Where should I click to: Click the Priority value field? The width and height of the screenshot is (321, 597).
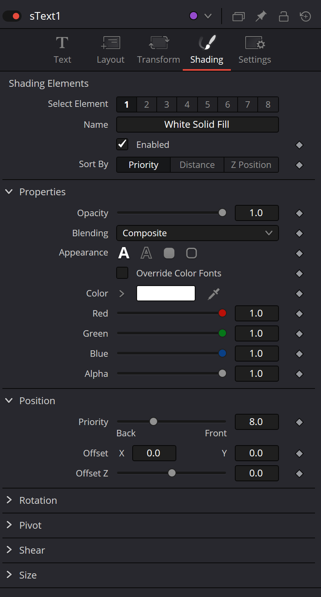coord(256,422)
